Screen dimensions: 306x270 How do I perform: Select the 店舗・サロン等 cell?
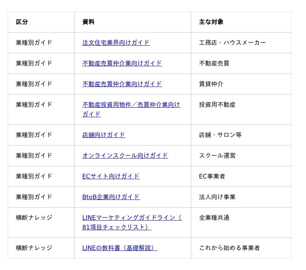[x=241, y=135]
